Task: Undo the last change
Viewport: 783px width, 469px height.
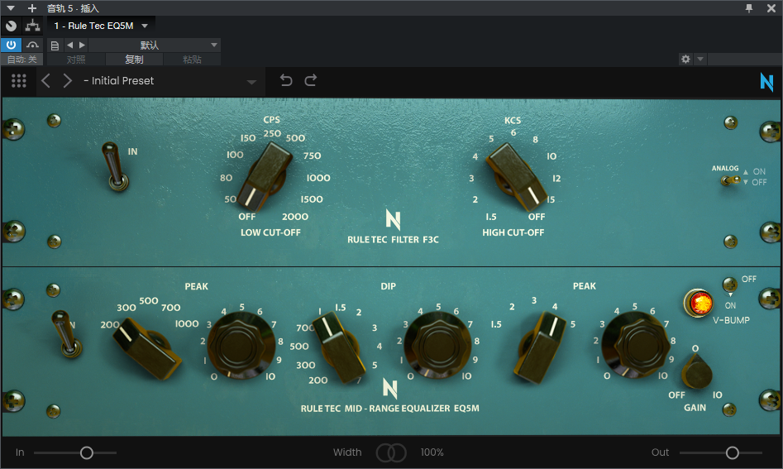Action: click(285, 80)
